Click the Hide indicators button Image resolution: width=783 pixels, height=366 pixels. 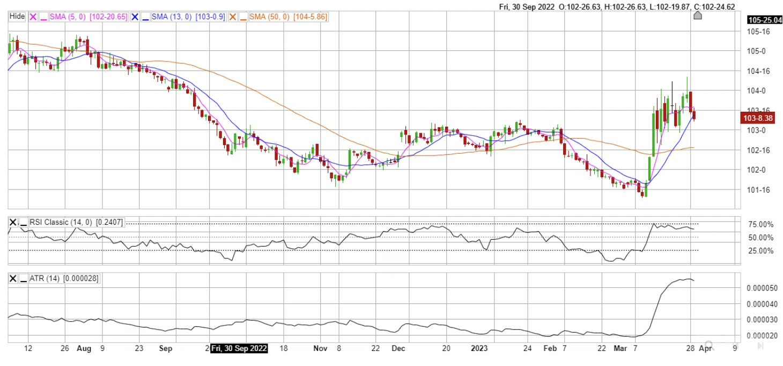coord(17,17)
